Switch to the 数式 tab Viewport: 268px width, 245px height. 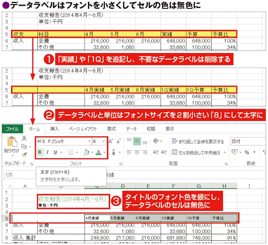(112, 129)
